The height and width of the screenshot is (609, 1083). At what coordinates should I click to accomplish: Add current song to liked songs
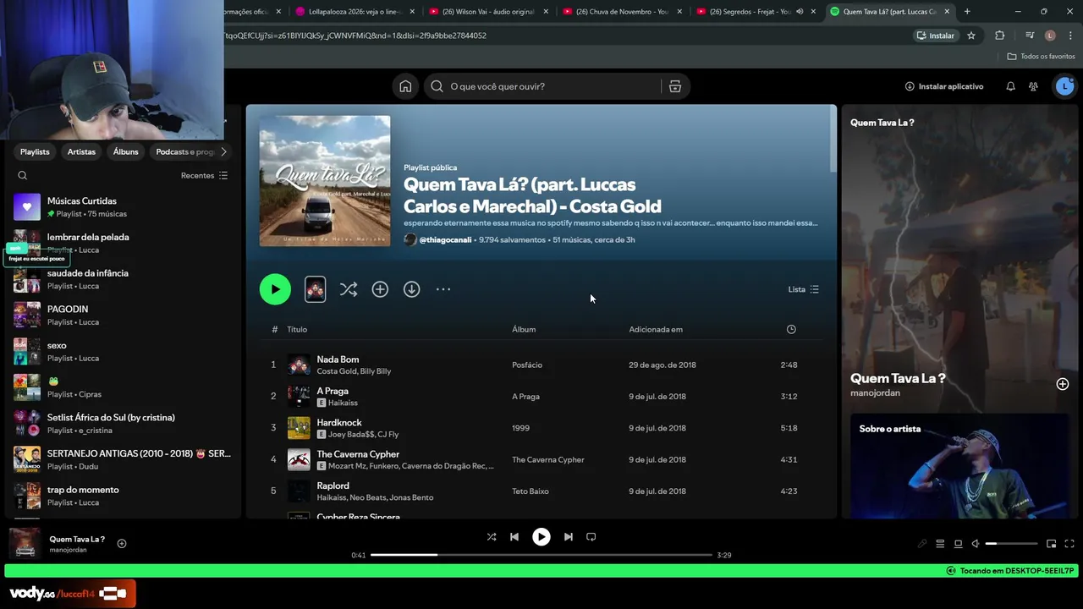point(122,544)
